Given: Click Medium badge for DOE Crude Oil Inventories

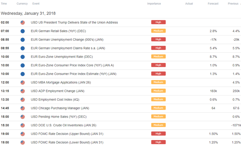Looking at the screenshot, I should point(158,125).
